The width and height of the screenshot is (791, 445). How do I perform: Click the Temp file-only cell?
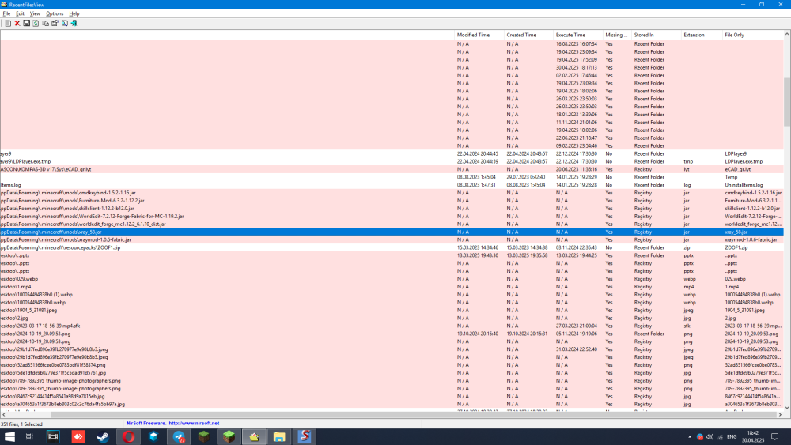click(731, 177)
